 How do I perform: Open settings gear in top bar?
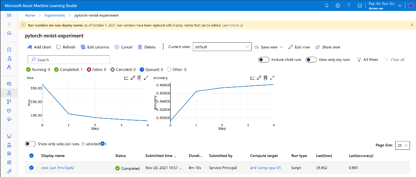(338, 5)
